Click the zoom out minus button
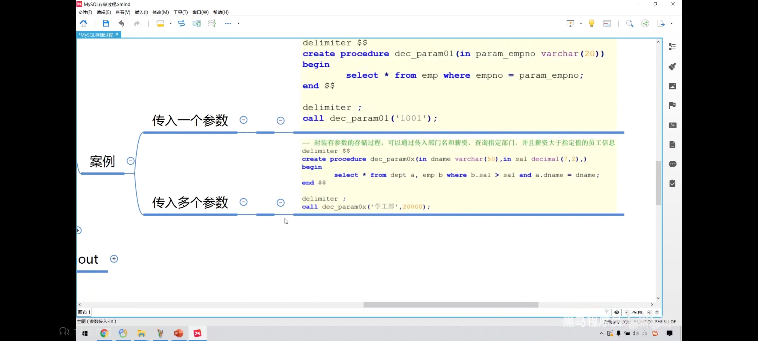Screen dimensions: 758x341 626,312
